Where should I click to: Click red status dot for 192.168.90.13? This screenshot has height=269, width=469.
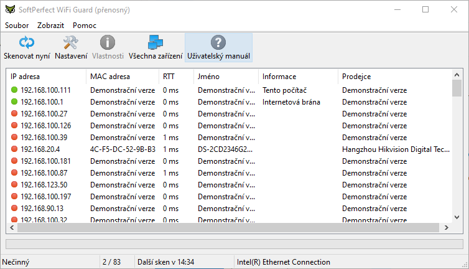[14, 208]
